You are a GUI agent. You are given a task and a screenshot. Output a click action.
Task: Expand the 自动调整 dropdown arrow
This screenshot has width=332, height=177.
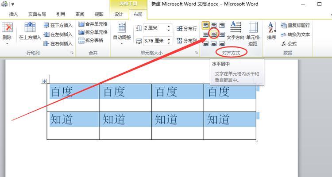pos(122,44)
